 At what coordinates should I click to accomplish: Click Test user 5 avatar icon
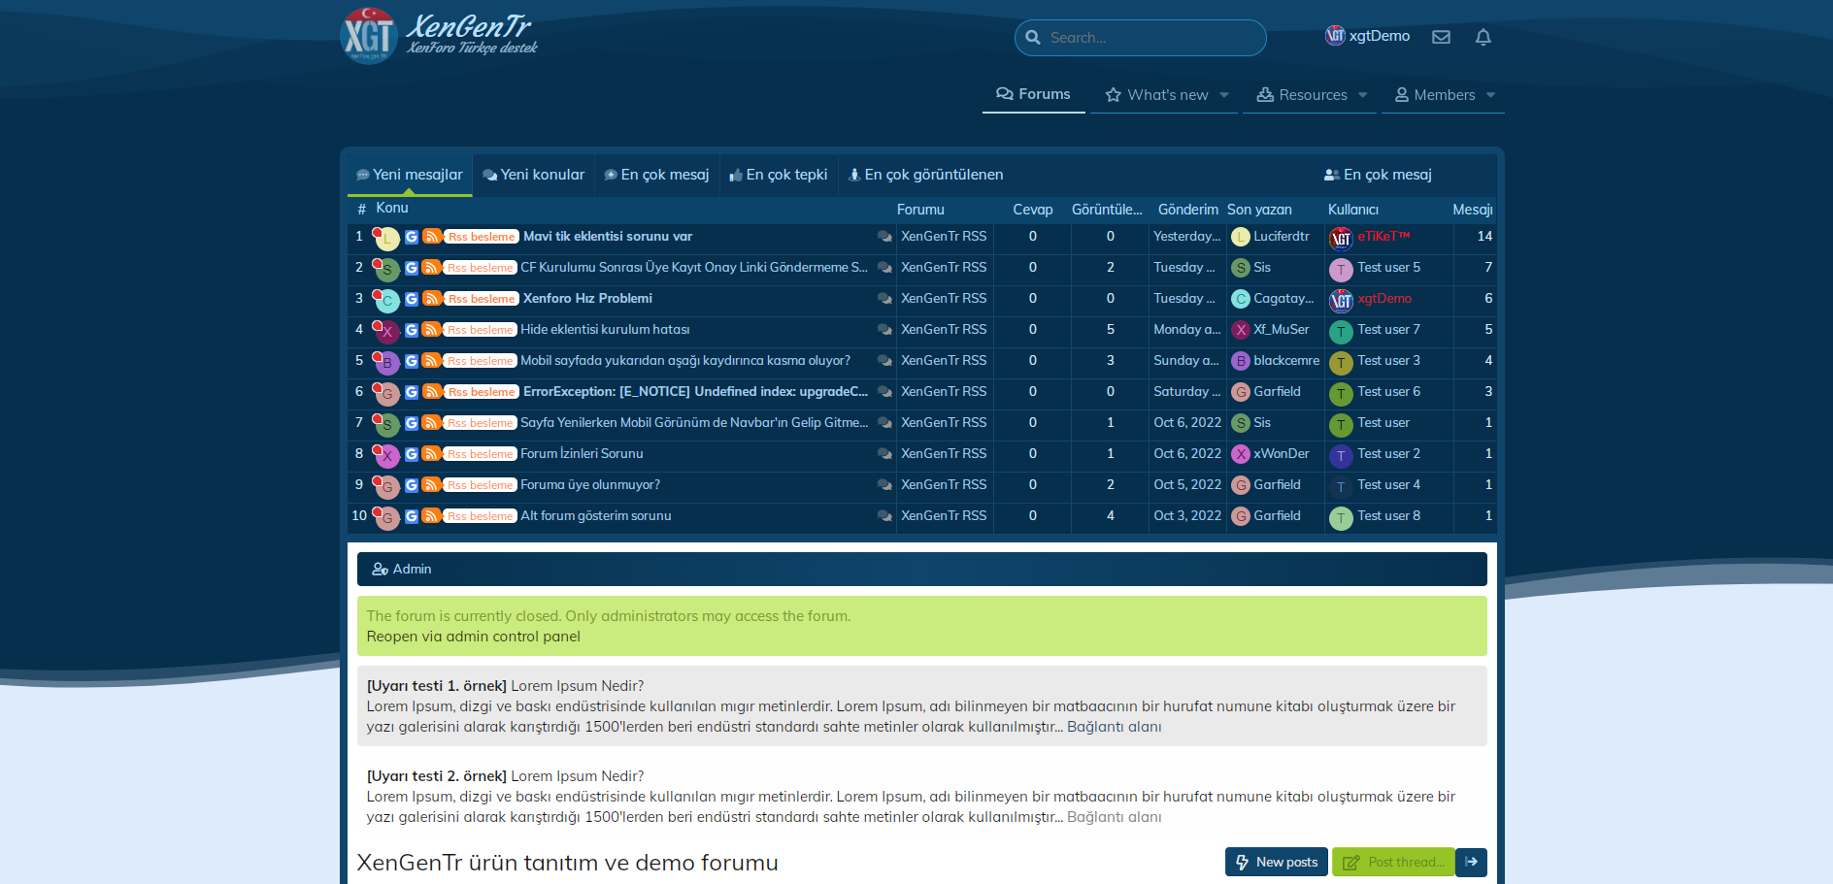click(x=1341, y=269)
